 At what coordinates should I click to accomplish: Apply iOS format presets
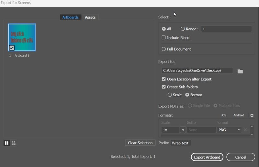tap(224, 115)
